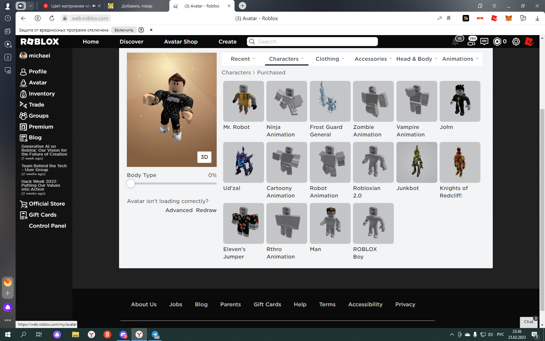Screen dimensions: 545x341
Task: Open Groups in the left sidebar
Action: (39, 116)
